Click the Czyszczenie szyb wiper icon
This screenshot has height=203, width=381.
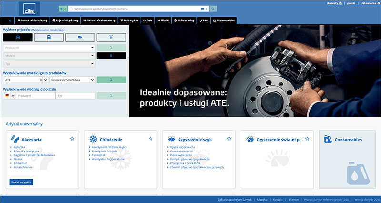click(171, 139)
